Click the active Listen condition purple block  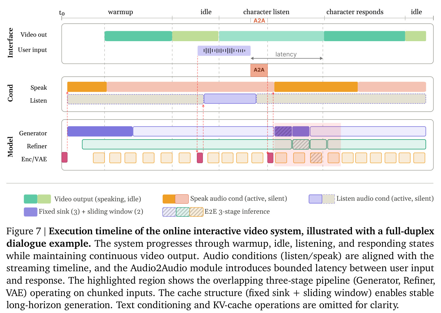[x=230, y=99]
